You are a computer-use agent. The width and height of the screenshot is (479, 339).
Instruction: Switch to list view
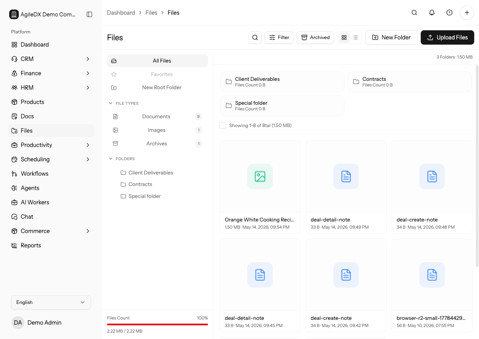355,37
